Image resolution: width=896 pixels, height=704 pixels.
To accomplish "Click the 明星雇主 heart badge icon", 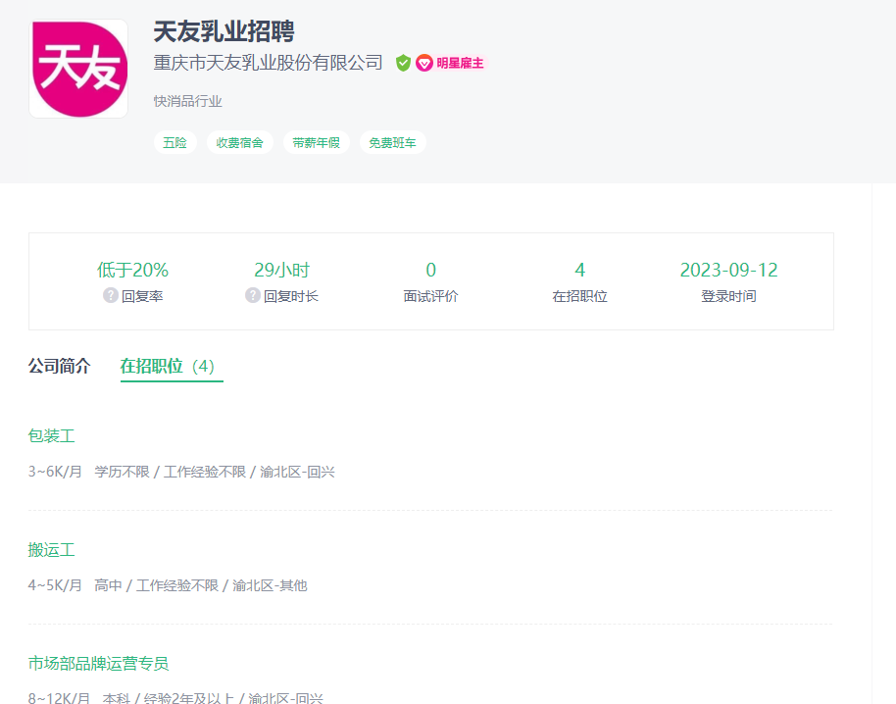I will coord(424,63).
